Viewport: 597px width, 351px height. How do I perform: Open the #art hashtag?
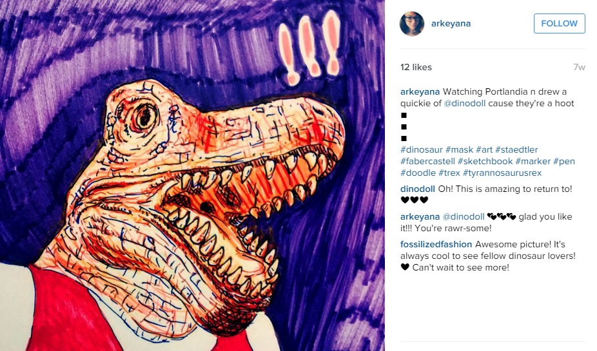click(484, 150)
